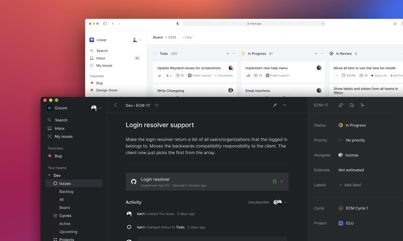Click Add label in the Labels row
The height and width of the screenshot is (241, 403).
point(352,185)
